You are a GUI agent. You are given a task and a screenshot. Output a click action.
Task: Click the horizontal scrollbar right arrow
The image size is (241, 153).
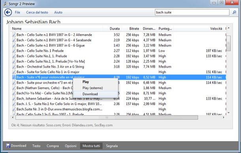point(224,118)
